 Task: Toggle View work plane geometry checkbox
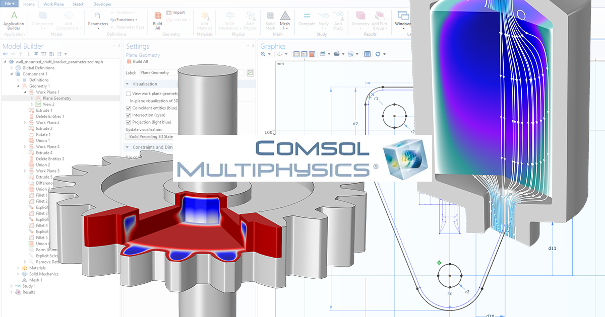tap(128, 94)
